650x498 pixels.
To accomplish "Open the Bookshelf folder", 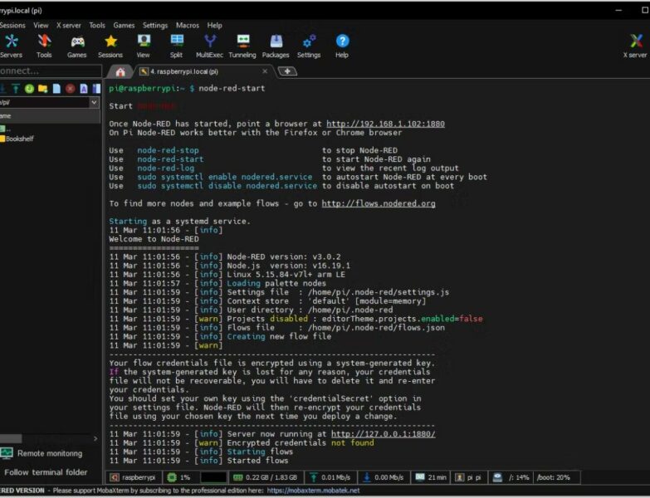I will click(19, 139).
